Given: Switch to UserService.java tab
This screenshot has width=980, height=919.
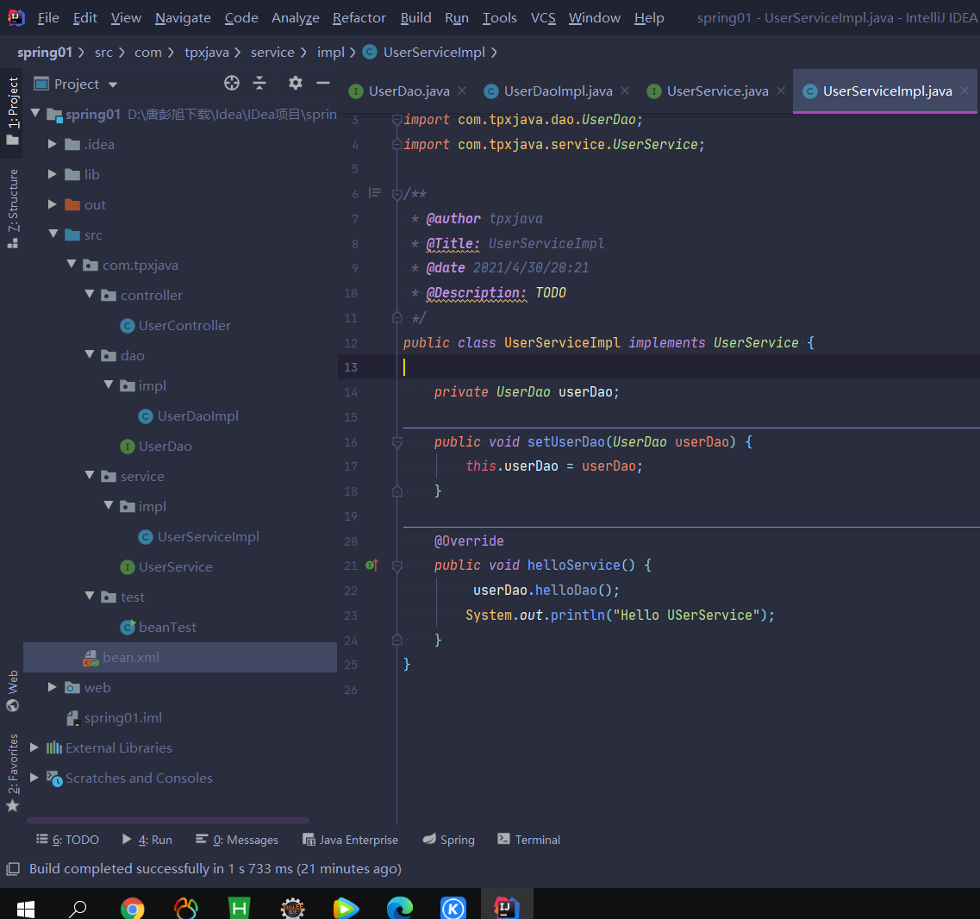Looking at the screenshot, I should pyautogui.click(x=717, y=91).
